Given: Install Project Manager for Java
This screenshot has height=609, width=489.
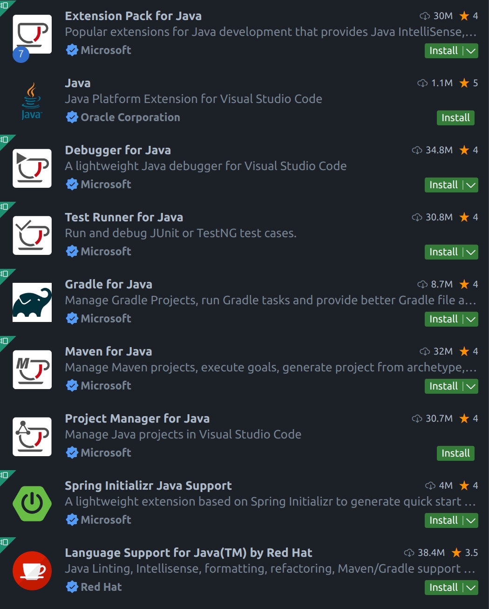Looking at the screenshot, I should (x=455, y=453).
